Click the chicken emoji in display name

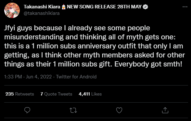click(63, 7)
